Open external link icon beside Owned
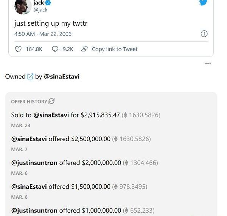 click(x=30, y=77)
